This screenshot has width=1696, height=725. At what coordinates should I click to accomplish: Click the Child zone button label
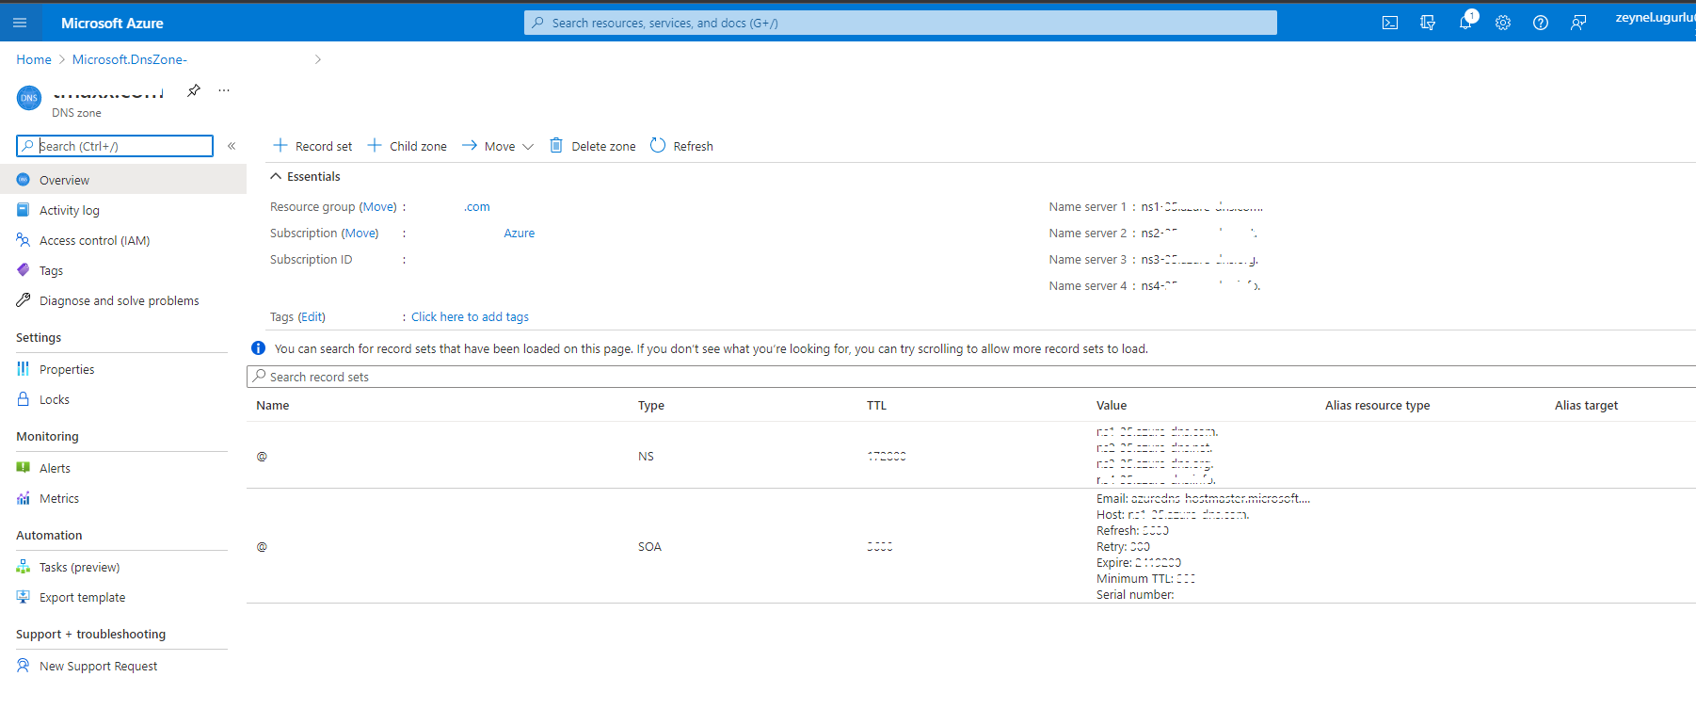[x=418, y=146]
